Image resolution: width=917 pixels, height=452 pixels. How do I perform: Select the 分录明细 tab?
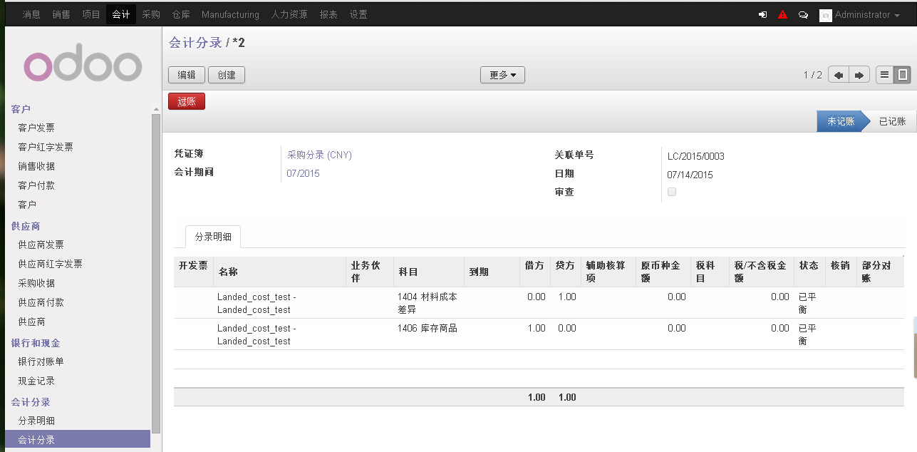point(213,237)
